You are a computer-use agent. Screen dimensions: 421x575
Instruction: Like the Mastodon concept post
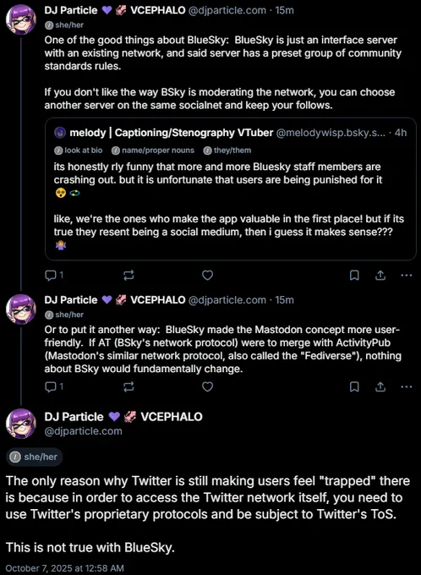(x=208, y=386)
